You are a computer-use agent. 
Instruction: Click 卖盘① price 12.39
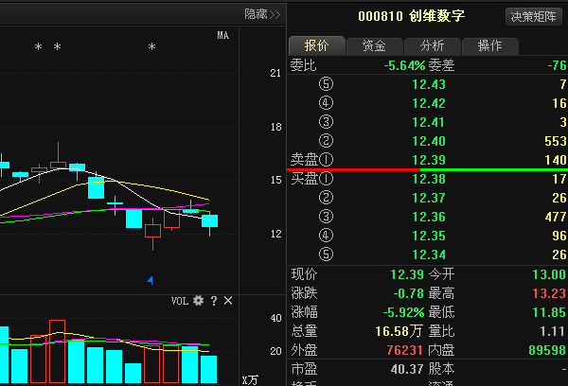click(429, 160)
